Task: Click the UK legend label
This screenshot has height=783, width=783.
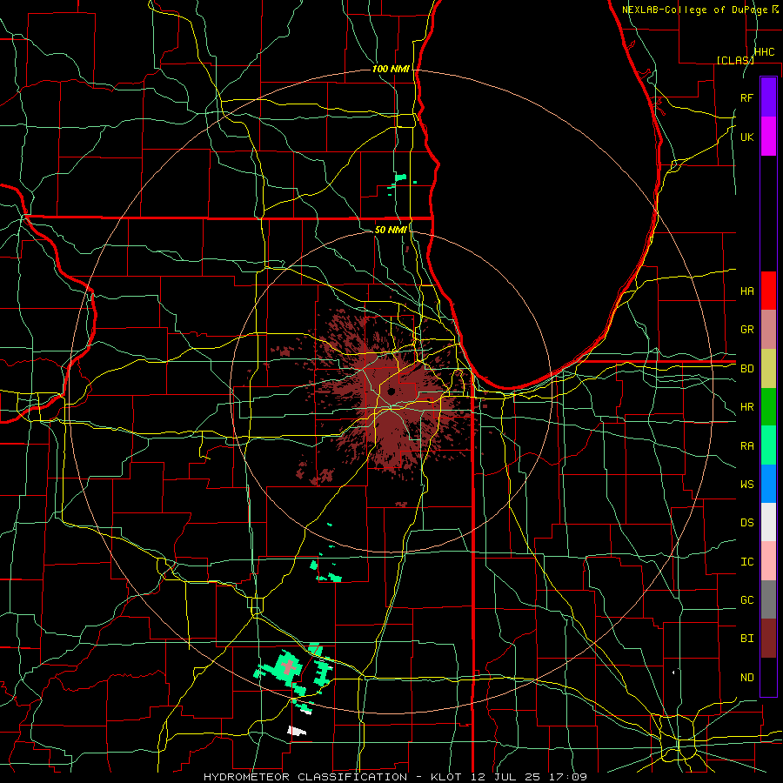Action: pyautogui.click(x=746, y=137)
